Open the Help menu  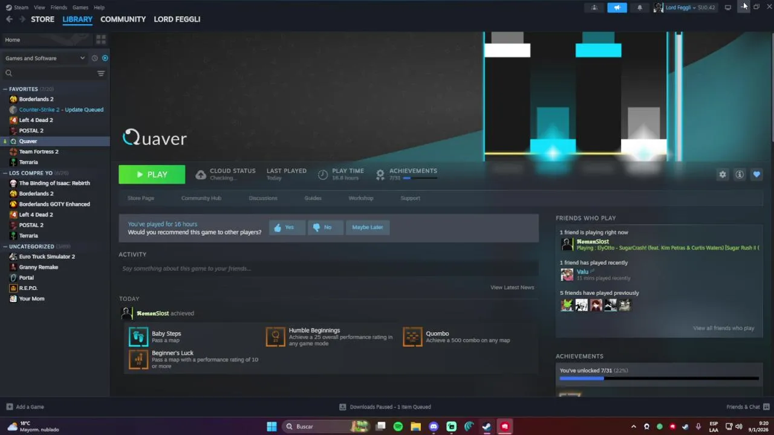tap(99, 7)
